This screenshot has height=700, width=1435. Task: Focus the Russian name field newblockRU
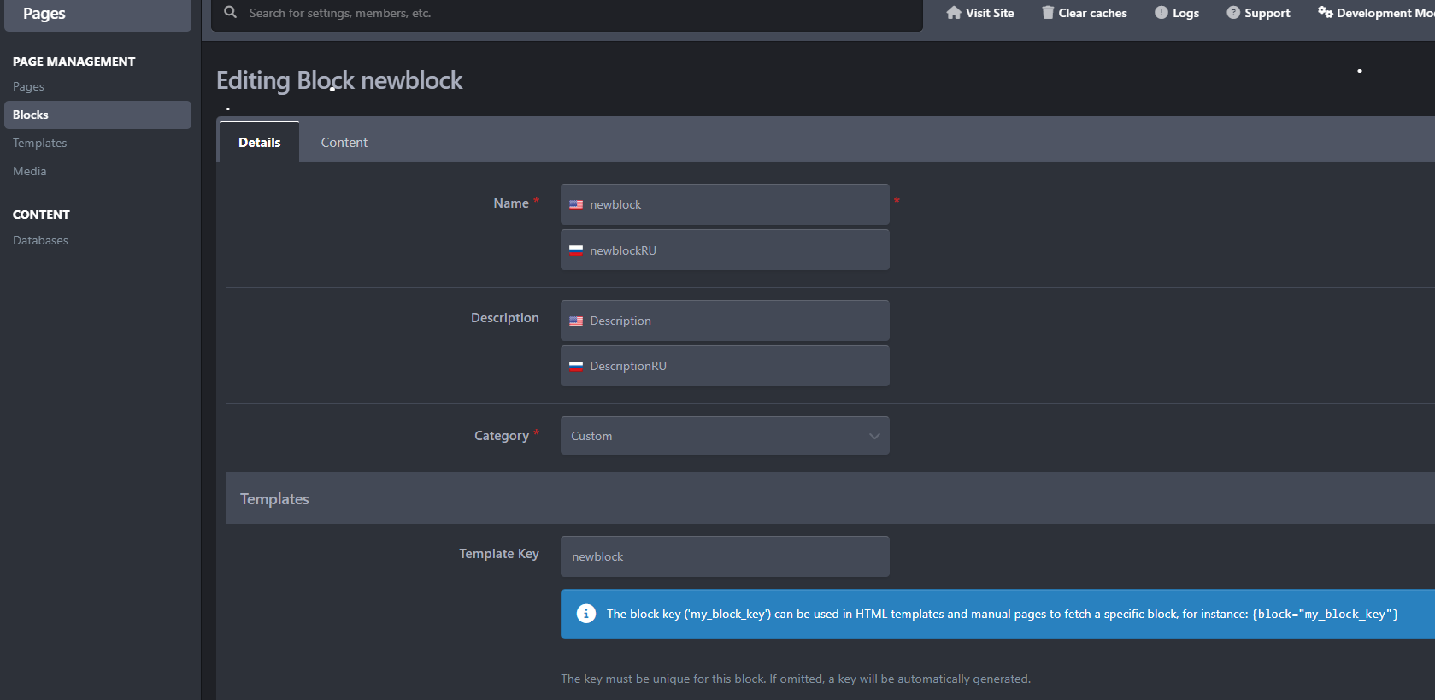tap(735, 250)
